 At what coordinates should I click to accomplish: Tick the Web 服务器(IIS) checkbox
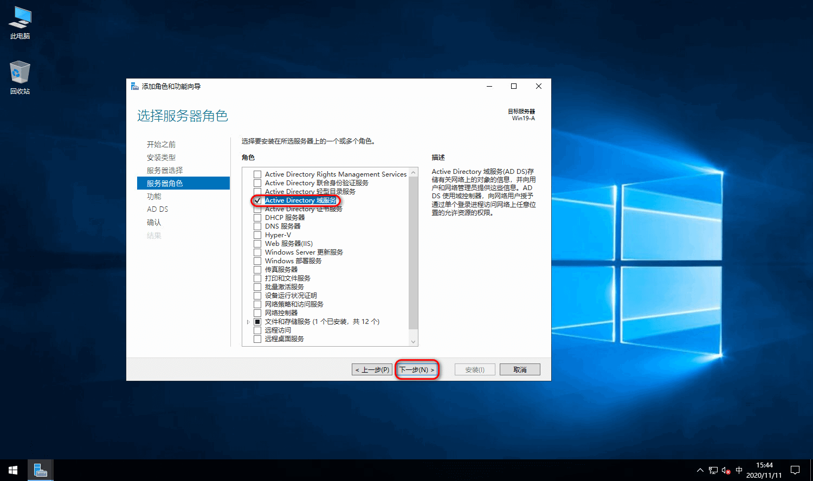click(x=257, y=244)
